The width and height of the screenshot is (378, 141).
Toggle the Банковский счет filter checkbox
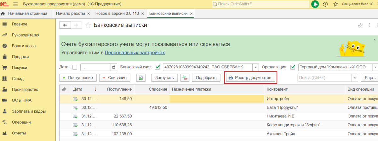coord(158,67)
